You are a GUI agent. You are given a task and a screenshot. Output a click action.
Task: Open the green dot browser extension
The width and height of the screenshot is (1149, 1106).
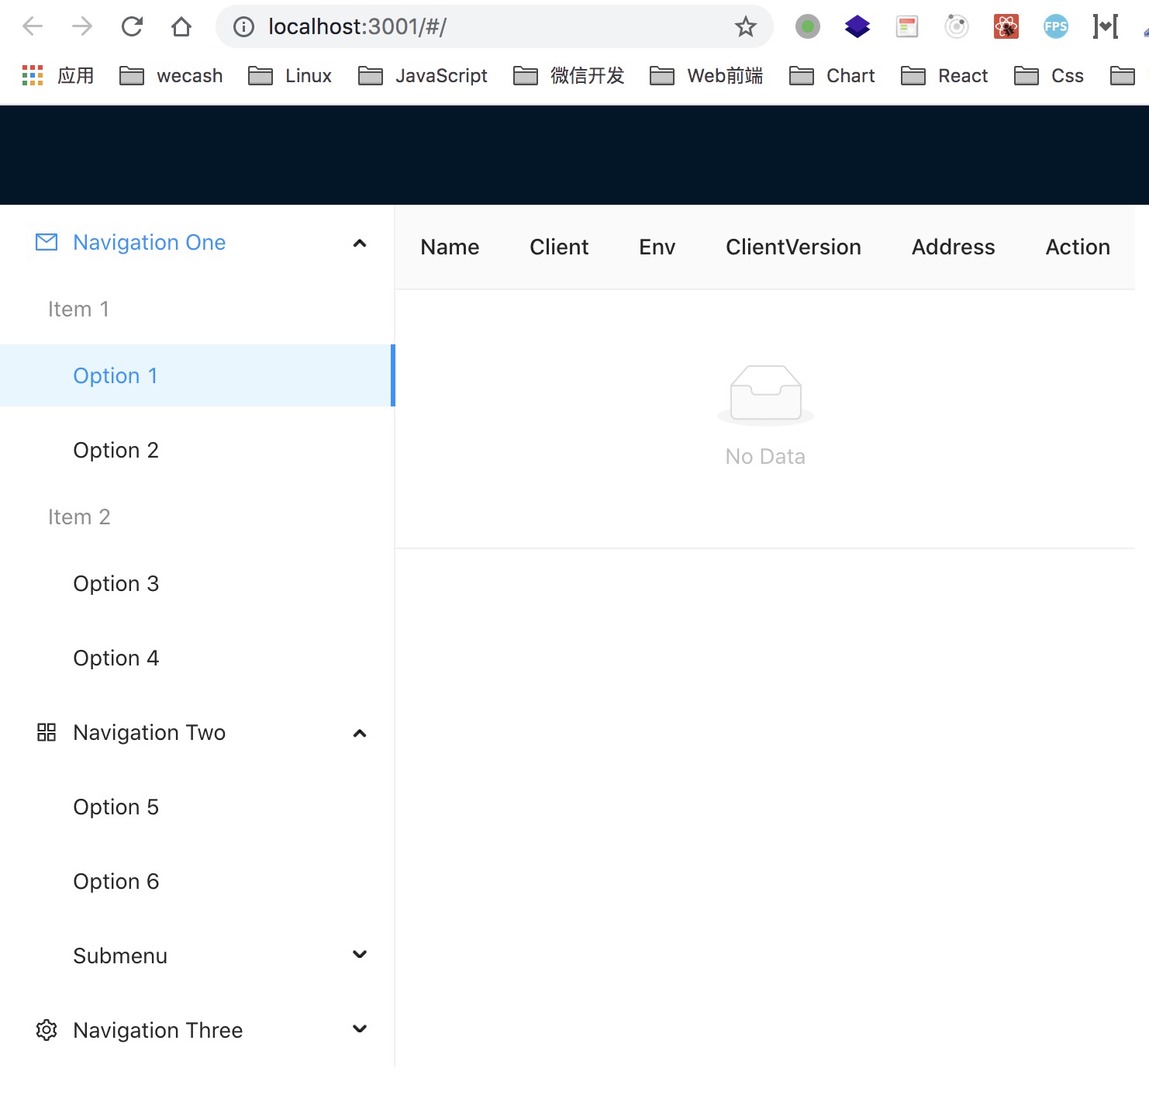[808, 27]
